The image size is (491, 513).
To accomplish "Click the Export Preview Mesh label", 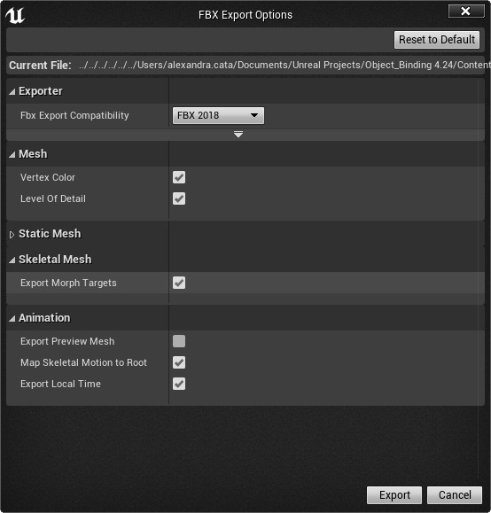I will (67, 341).
